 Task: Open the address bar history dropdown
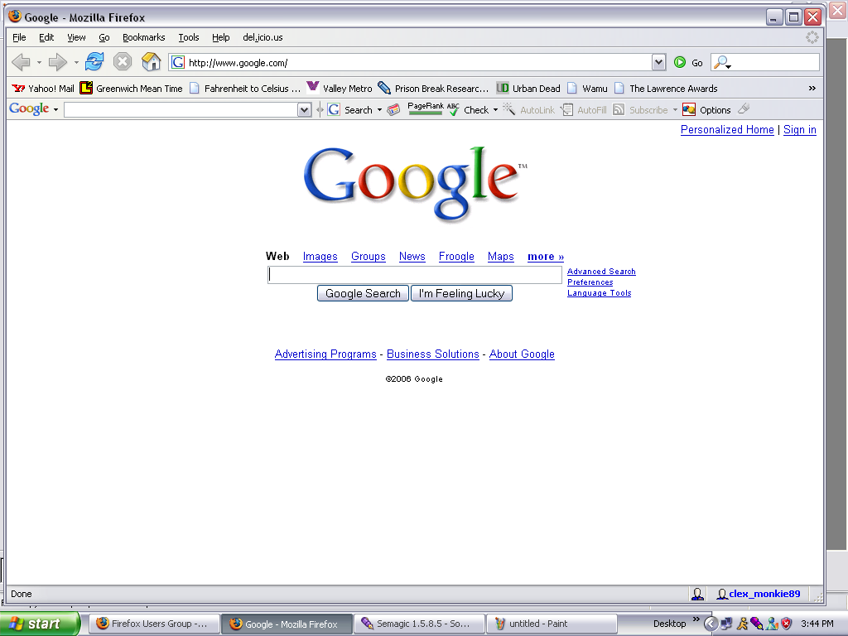[x=658, y=63]
